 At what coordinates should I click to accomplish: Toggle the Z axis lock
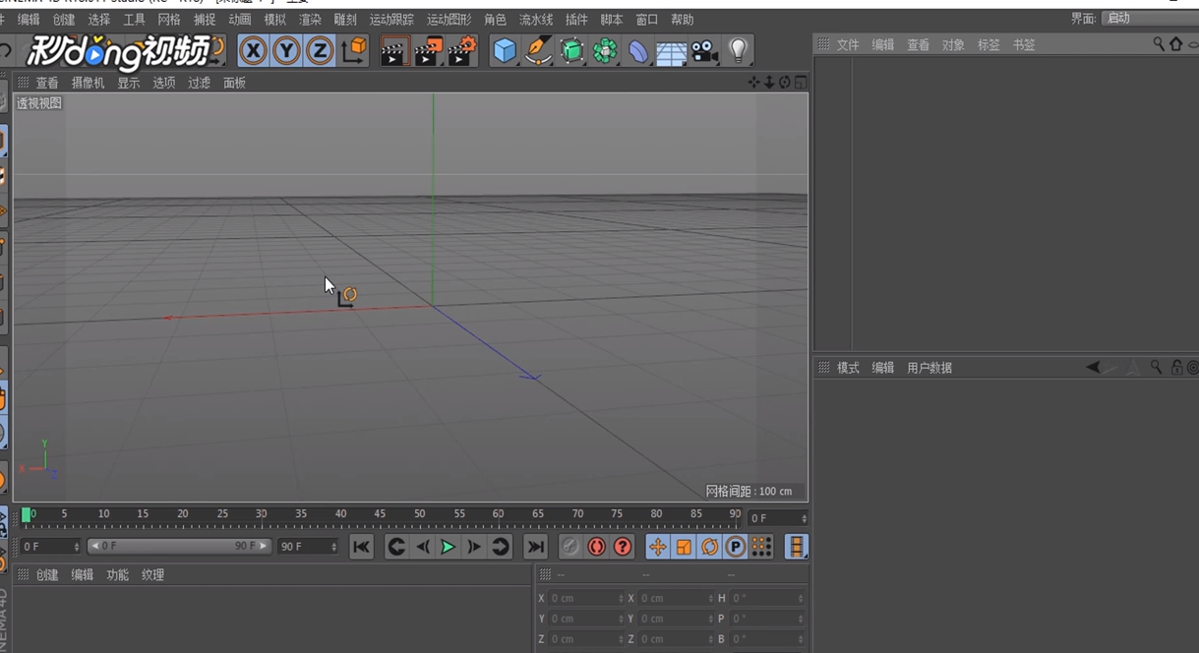(x=320, y=51)
